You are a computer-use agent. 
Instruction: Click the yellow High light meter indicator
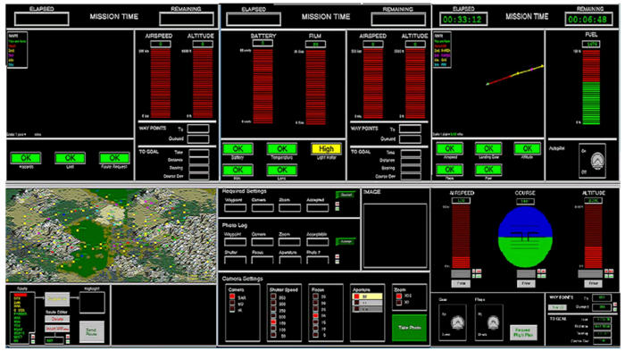tap(326, 149)
